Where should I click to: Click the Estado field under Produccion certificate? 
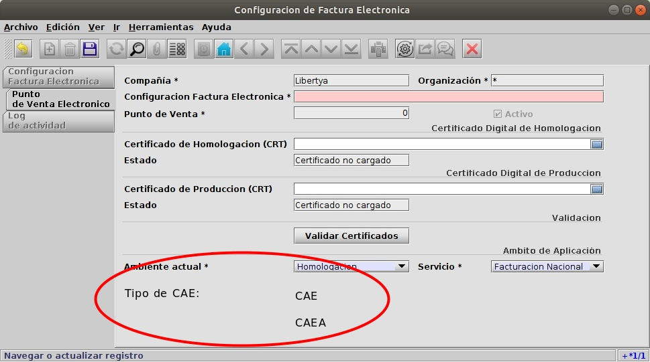click(x=351, y=205)
